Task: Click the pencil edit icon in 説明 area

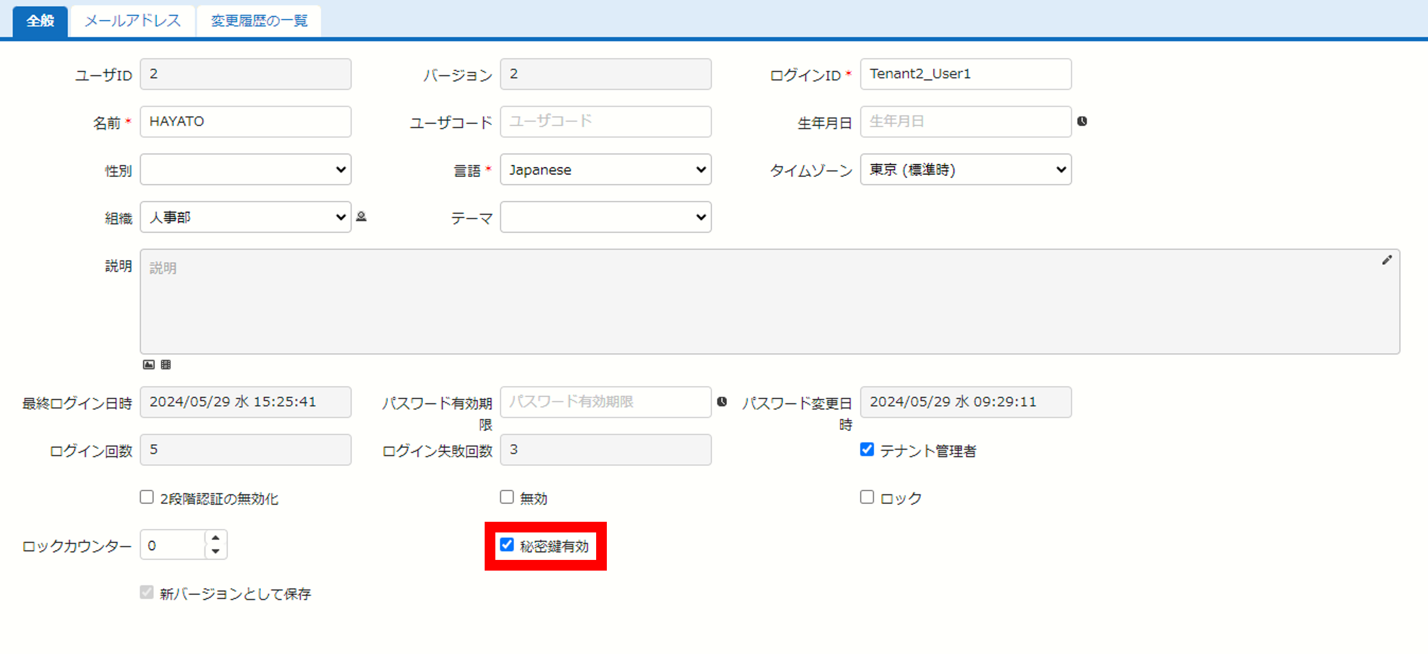Action: [x=1386, y=260]
